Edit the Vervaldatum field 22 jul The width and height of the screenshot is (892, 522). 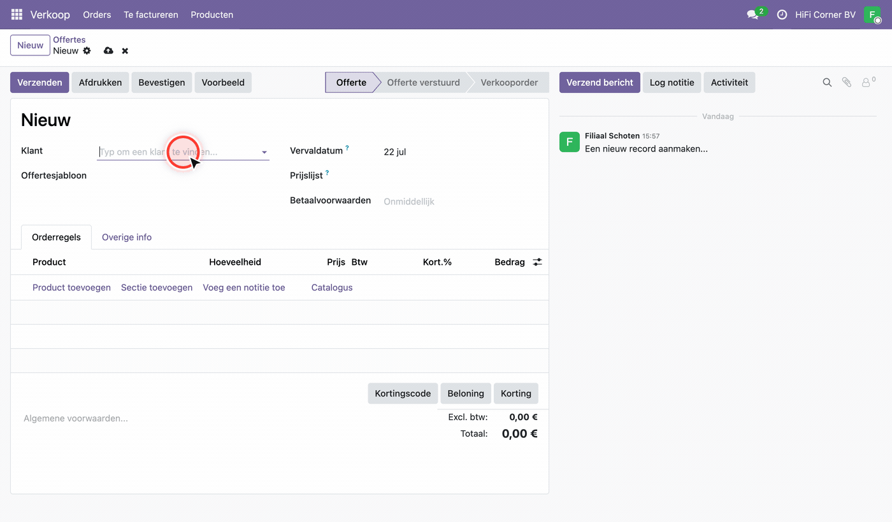[395, 152]
